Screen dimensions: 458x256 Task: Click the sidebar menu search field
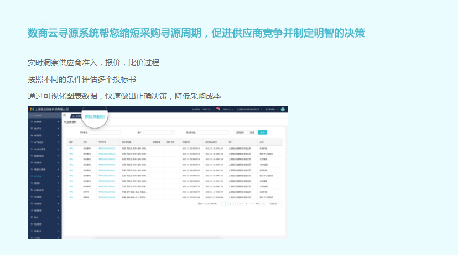pos(45,116)
